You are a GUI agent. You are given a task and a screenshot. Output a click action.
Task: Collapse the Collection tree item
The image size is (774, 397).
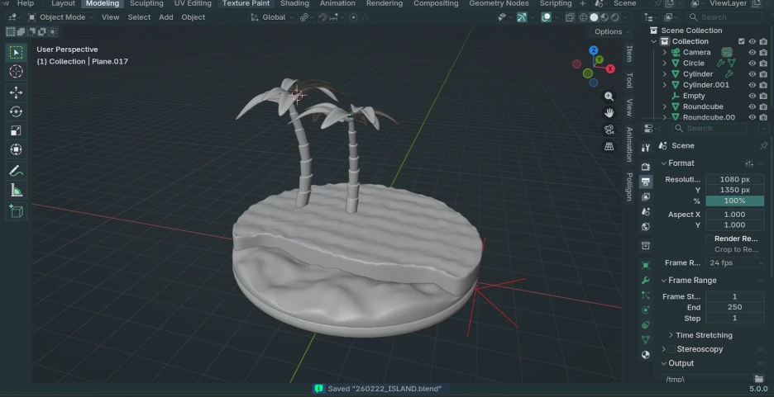coord(654,41)
